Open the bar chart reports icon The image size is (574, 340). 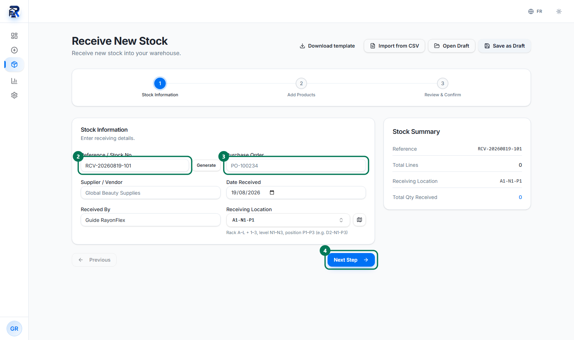(x=14, y=81)
